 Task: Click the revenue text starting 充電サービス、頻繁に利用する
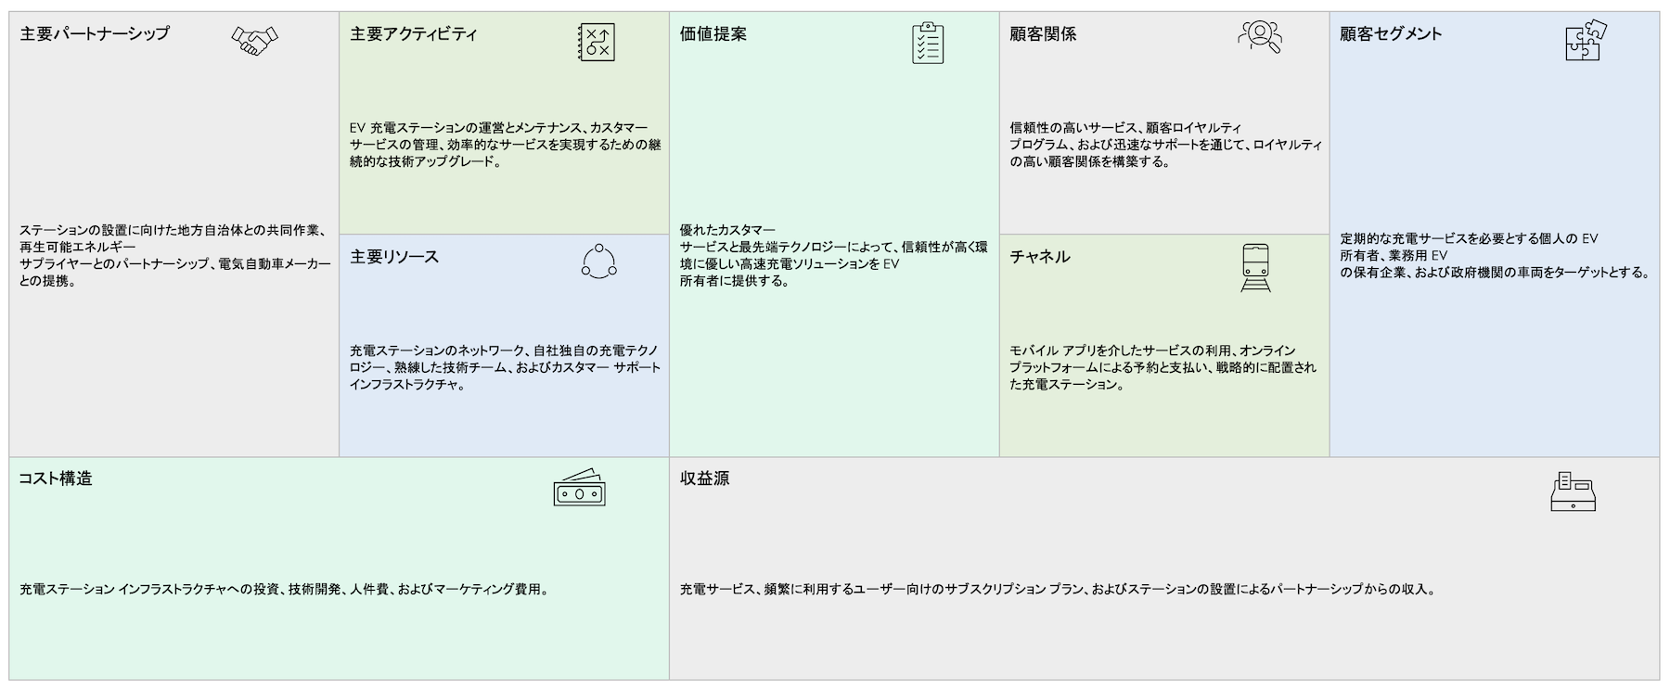pyautogui.click(x=1059, y=590)
